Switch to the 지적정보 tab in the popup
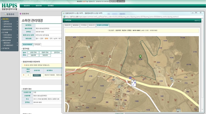 point(84,25)
